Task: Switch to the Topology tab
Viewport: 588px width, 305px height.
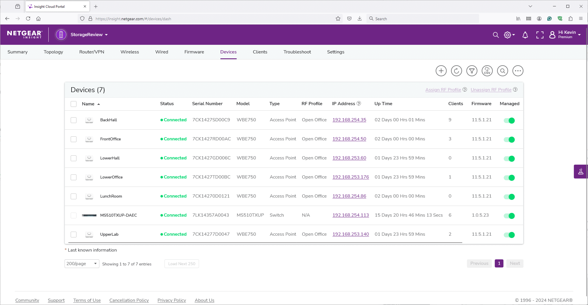Action: click(53, 52)
